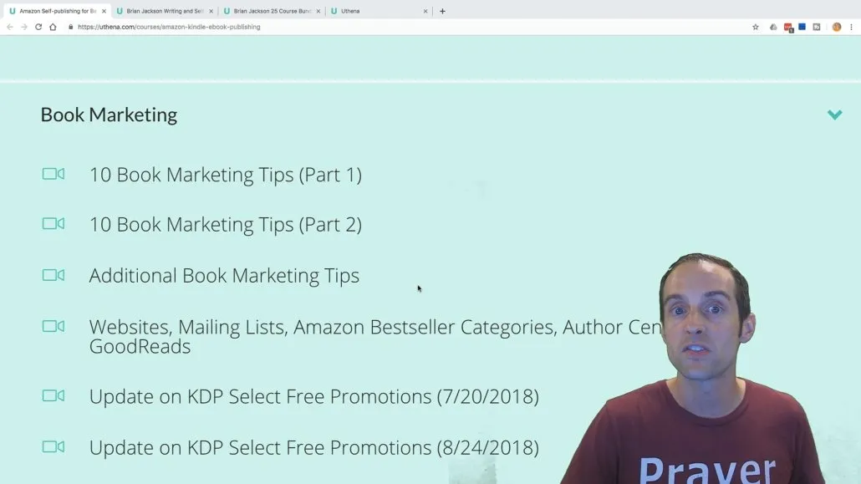
Task: Click video icon beside 10 Book Marketing Tips Part 2
Action: [53, 223]
